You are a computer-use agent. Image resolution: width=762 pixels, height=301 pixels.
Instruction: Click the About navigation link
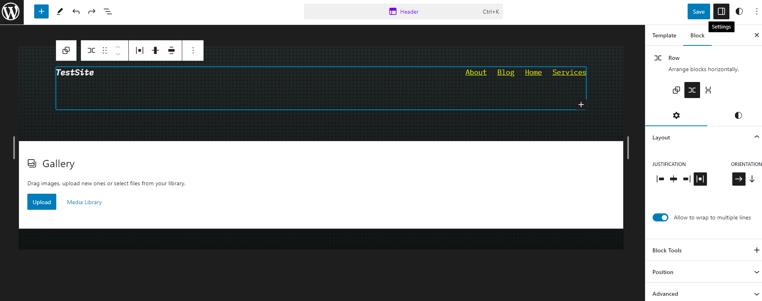(476, 72)
